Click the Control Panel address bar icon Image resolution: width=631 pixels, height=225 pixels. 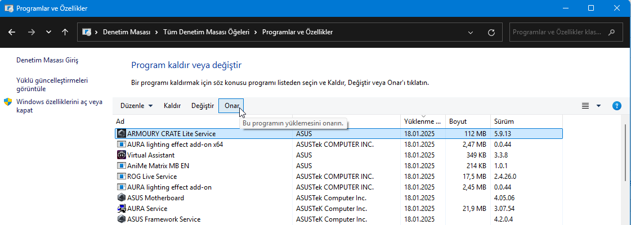(87, 31)
